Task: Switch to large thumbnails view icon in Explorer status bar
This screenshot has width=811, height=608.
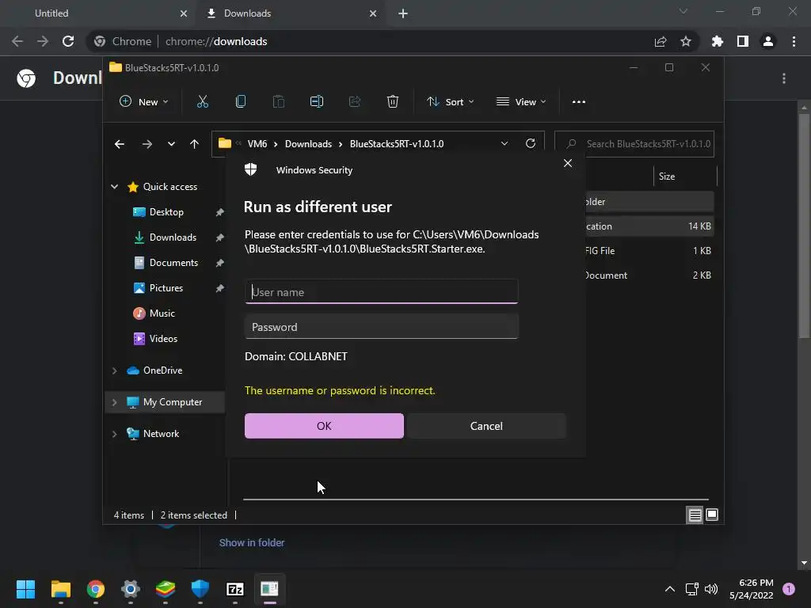Action: 712,515
